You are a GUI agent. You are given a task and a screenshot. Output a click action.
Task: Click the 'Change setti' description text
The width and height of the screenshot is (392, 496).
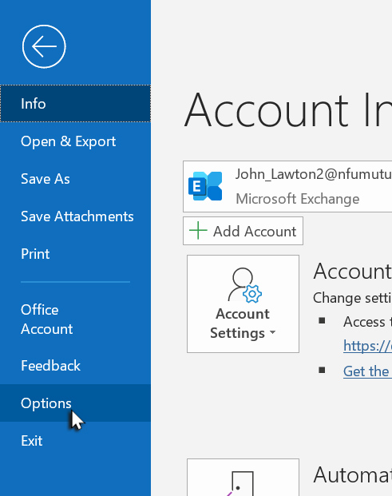(352, 298)
